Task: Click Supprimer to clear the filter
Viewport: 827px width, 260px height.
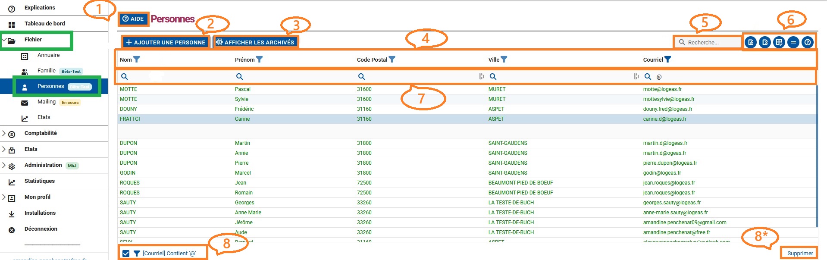Action: click(800, 254)
